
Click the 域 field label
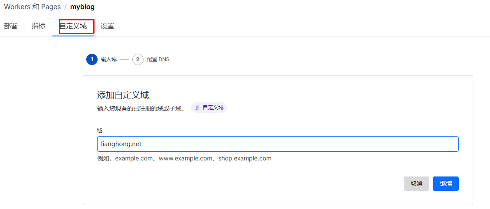[100, 130]
